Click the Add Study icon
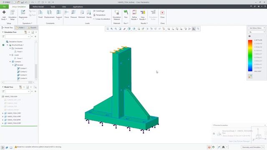 tap(4, 12)
